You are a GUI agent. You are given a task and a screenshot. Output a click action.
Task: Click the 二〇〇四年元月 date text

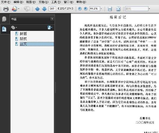[x=145, y=122]
